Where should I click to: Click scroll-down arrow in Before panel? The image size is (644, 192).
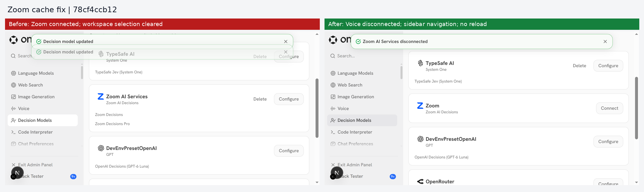[x=317, y=182]
